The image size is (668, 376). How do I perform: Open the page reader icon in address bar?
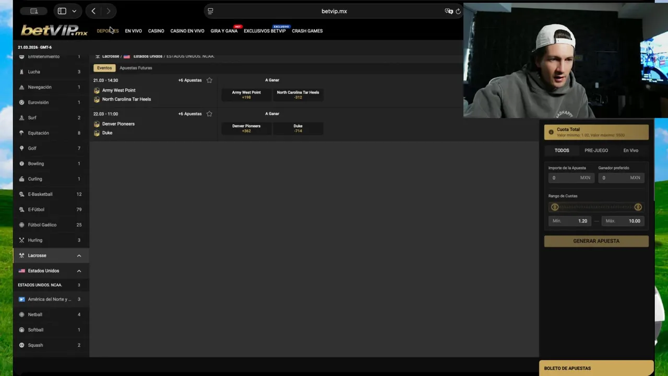(x=210, y=11)
